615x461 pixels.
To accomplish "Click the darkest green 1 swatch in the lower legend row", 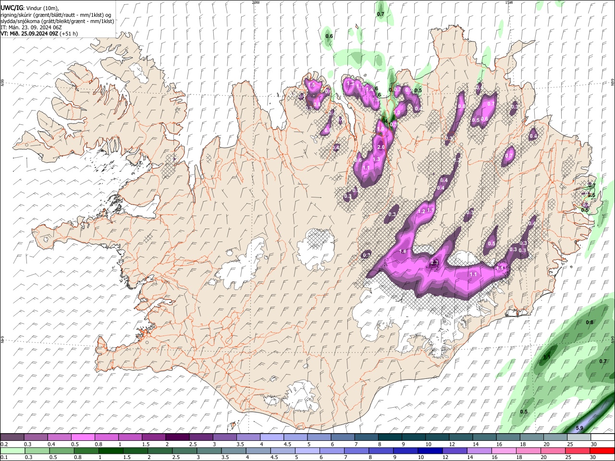I will pyautogui.click(x=111, y=450).
